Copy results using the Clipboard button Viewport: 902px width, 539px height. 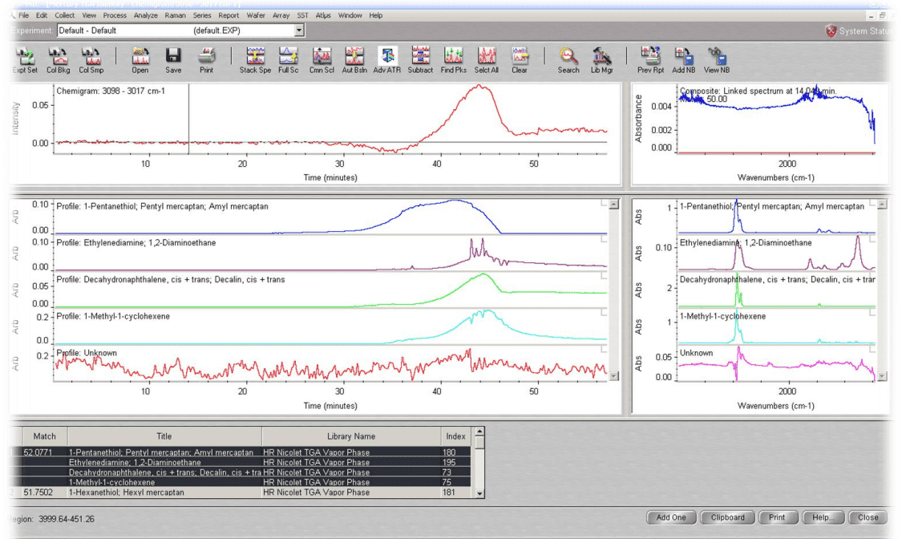727,517
